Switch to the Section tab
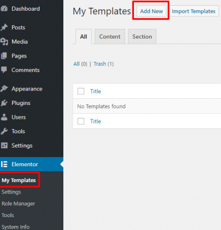 (x=142, y=37)
